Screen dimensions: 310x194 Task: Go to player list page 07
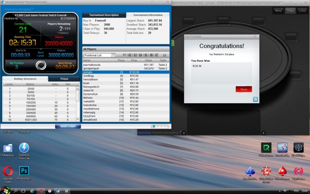[x=156, y=55]
